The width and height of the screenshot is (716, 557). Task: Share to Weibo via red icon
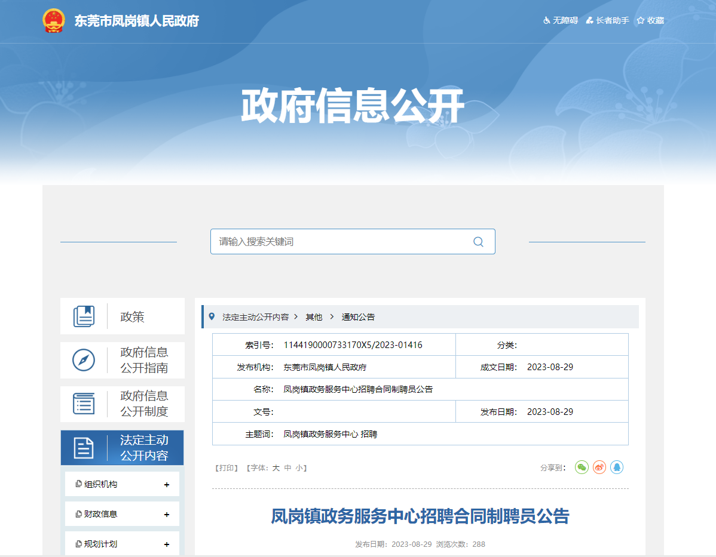[599, 467]
